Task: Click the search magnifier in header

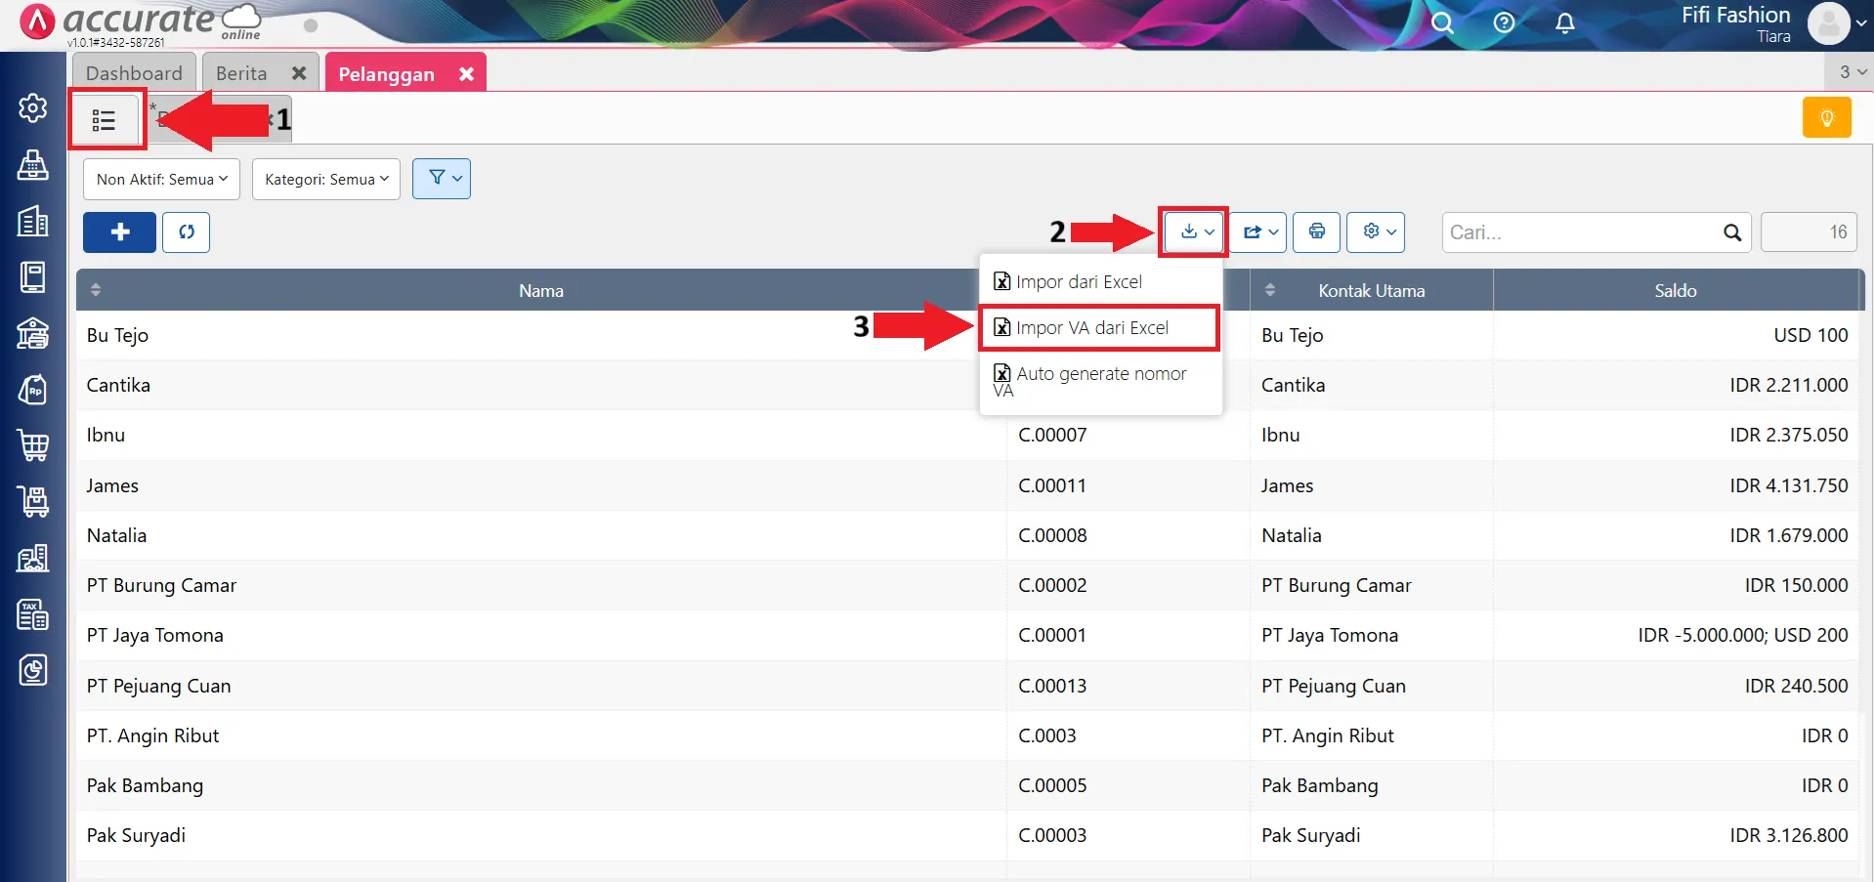Action: point(1442,23)
